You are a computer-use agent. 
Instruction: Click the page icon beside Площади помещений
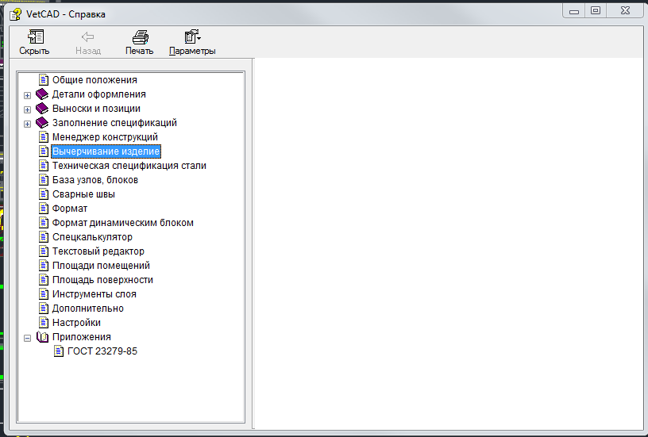coord(44,266)
